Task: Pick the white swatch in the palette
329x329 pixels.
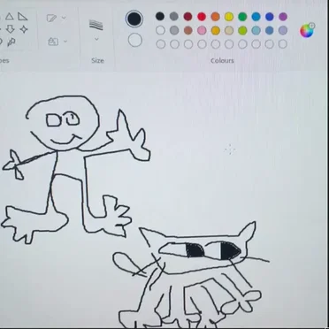Action: click(x=160, y=30)
